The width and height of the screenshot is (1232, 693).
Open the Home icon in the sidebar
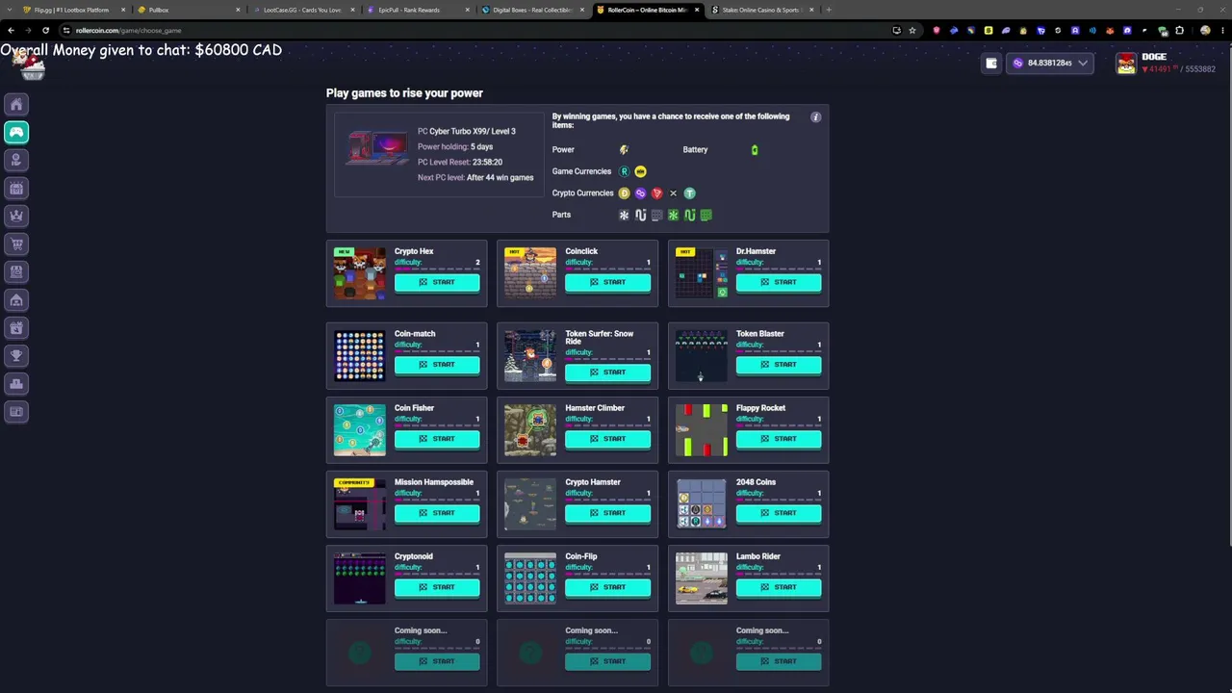tap(16, 104)
